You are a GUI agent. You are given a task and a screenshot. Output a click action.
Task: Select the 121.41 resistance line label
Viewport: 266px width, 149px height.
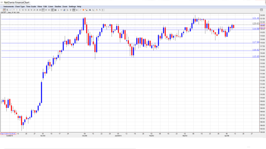tap(256, 18)
